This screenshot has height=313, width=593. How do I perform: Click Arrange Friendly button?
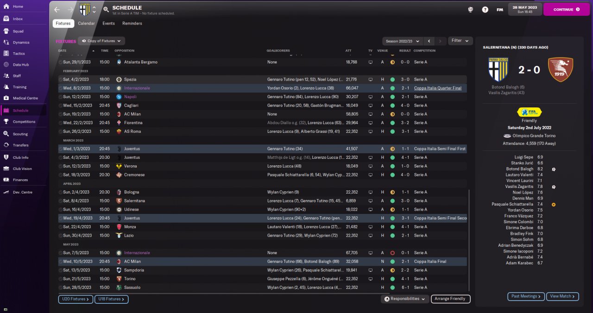[451, 299]
